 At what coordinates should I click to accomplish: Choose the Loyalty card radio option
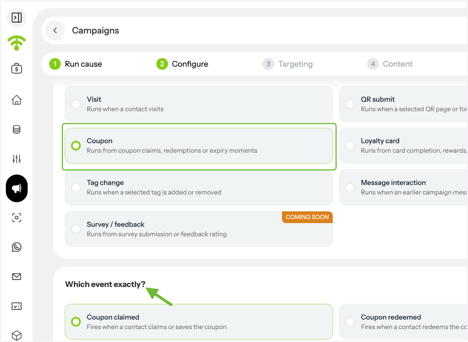[350, 146]
